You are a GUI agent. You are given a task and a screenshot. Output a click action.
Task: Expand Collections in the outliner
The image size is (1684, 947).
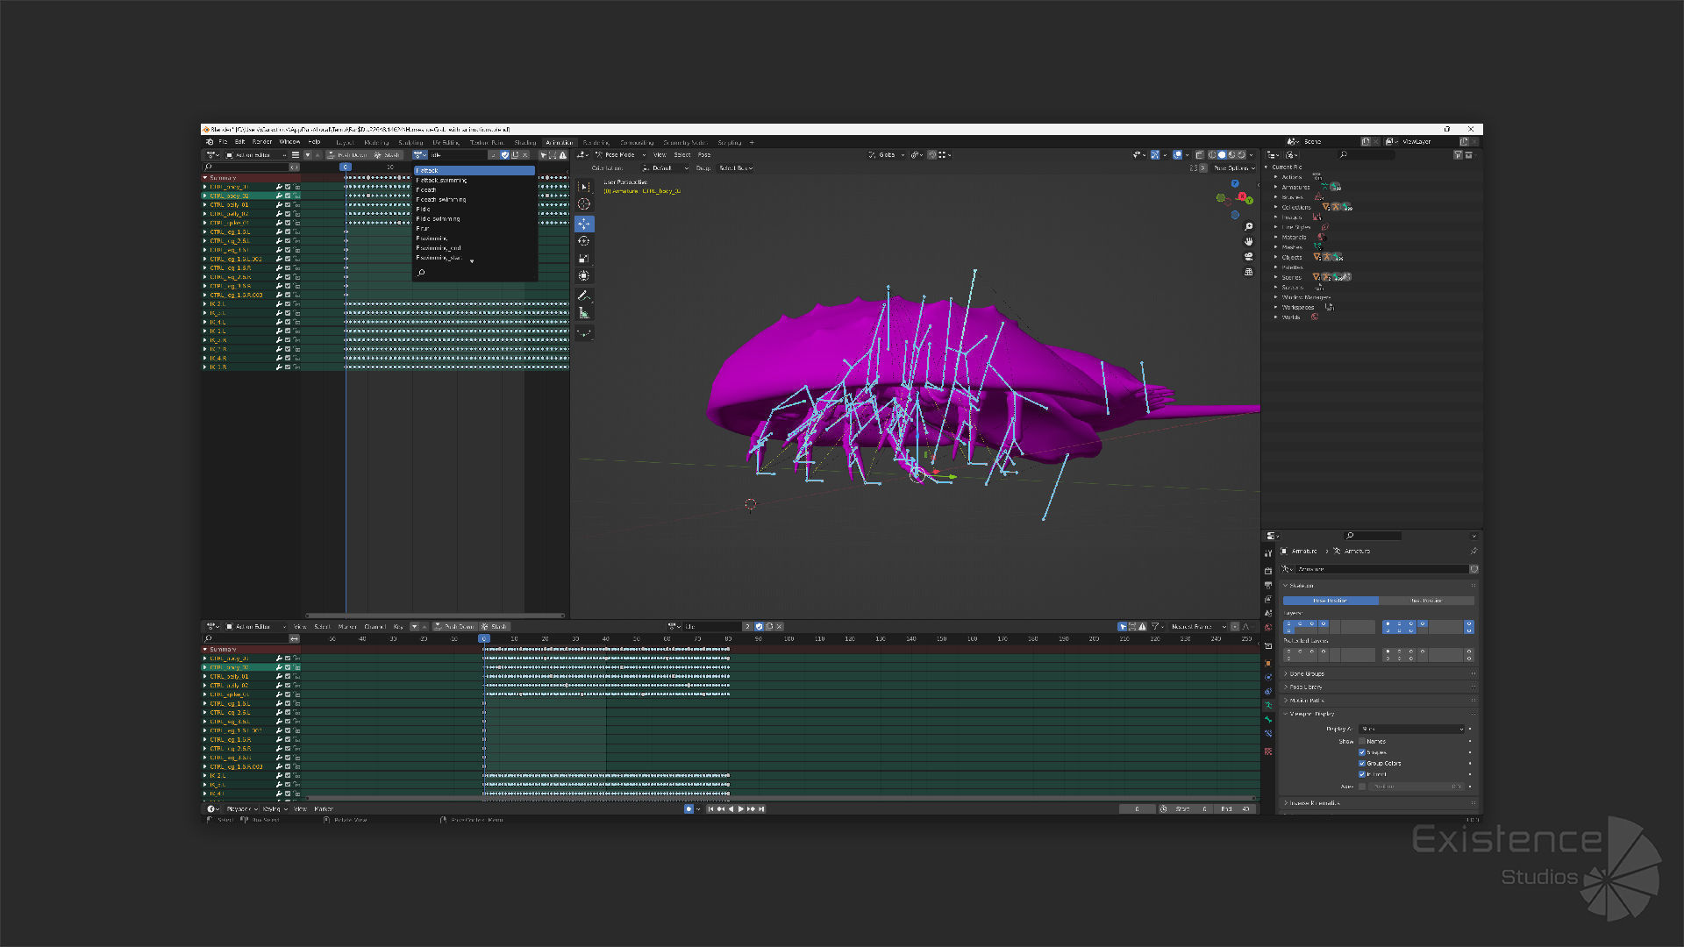coord(1276,207)
